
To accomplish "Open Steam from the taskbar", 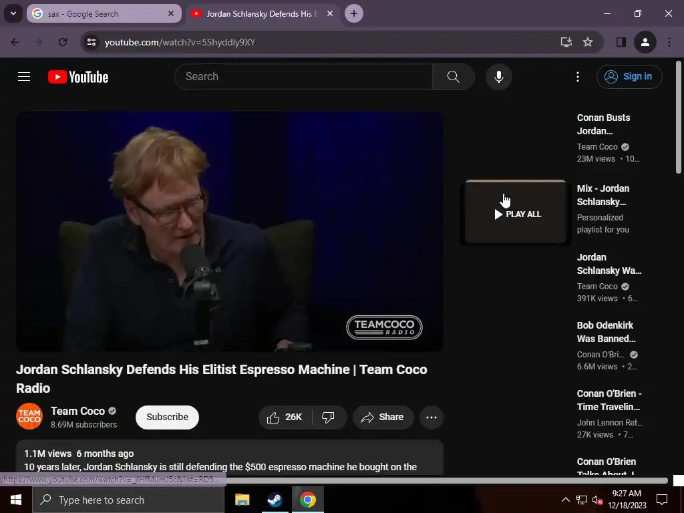I will click(275, 500).
